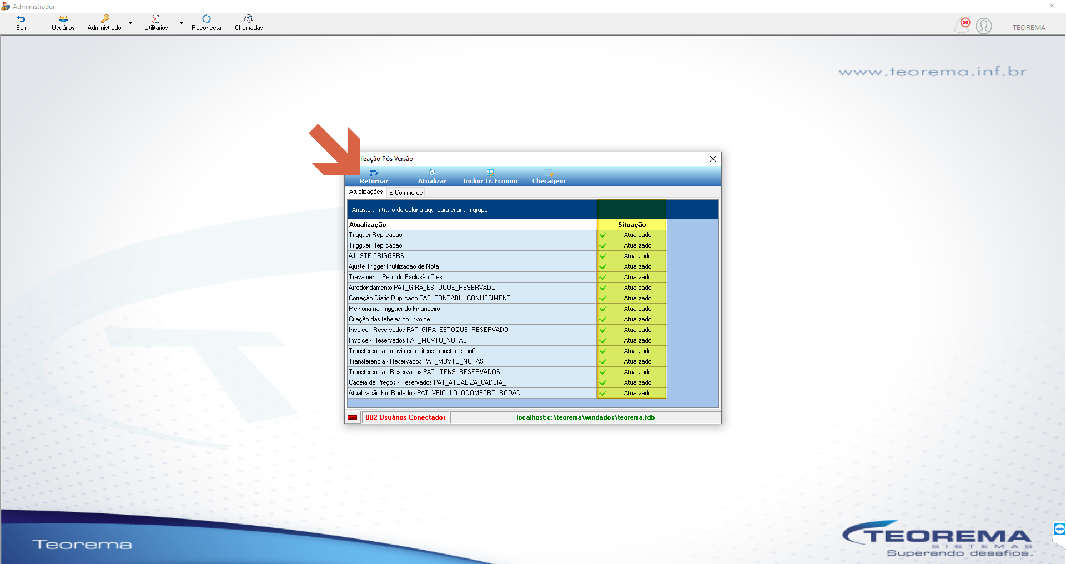This screenshot has width=1066, height=564.
Task: Switch to the E-Commerce tab
Action: [406, 193]
